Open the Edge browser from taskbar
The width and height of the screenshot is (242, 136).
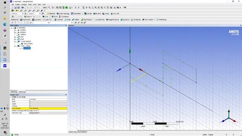click(5, 24)
